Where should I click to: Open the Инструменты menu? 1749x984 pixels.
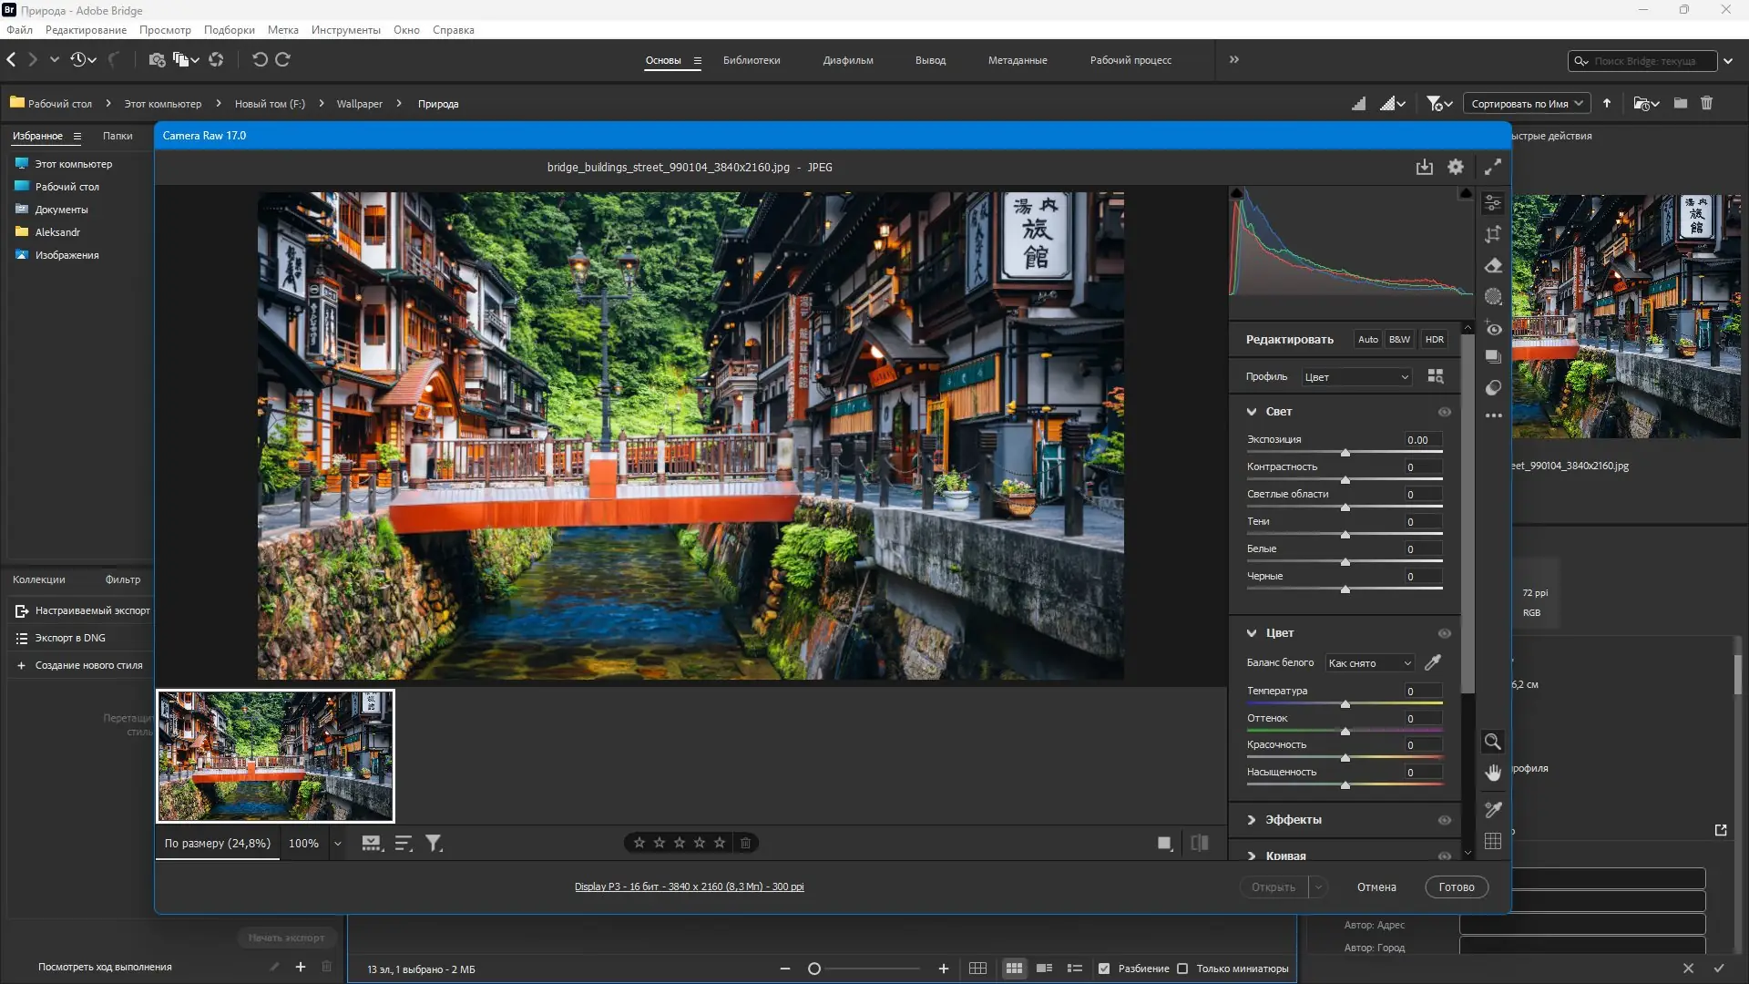(345, 29)
